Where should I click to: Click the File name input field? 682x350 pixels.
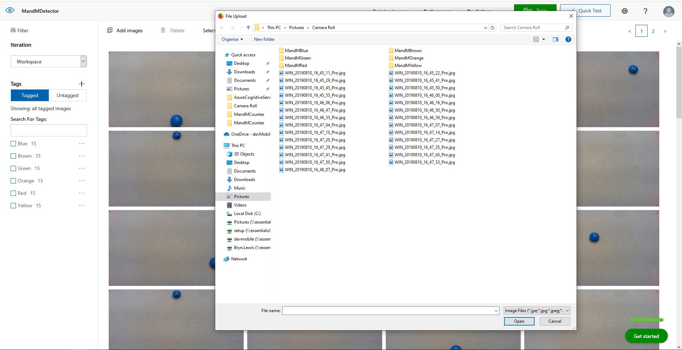[388, 311]
